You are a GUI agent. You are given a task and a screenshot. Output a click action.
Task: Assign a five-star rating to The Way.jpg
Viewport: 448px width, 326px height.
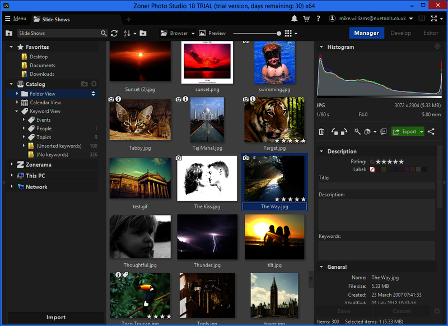(x=402, y=162)
